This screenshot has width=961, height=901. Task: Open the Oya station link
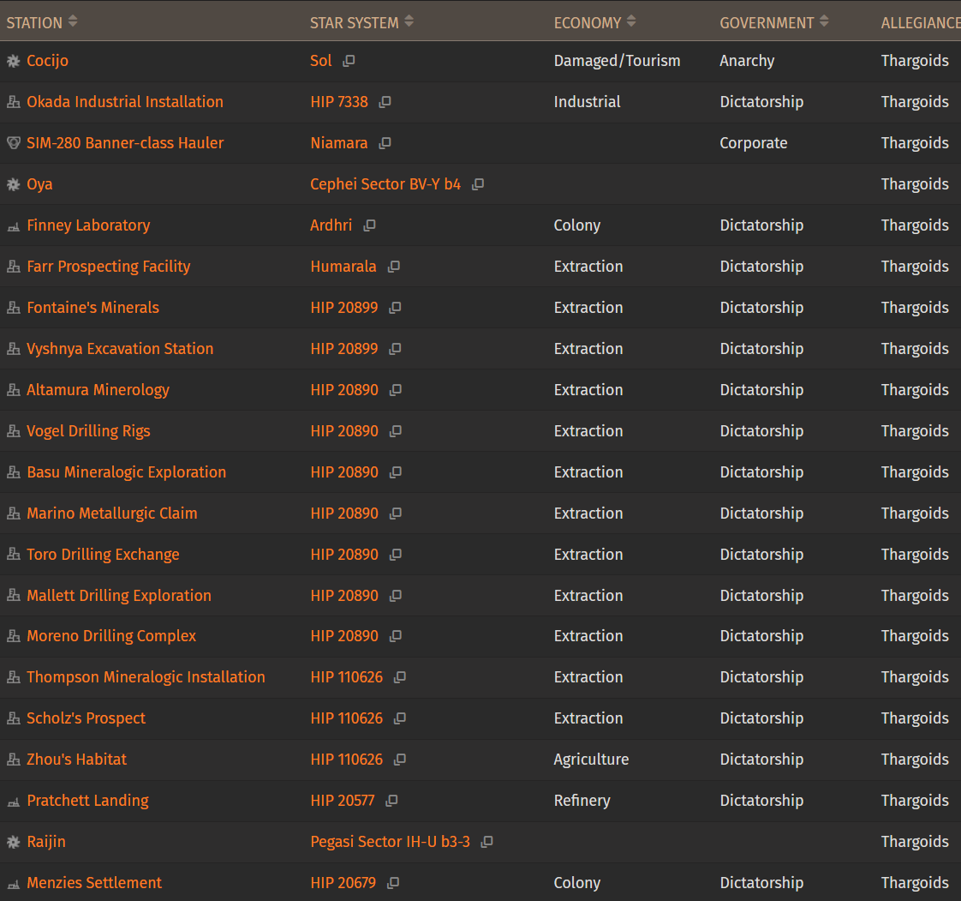pos(40,184)
